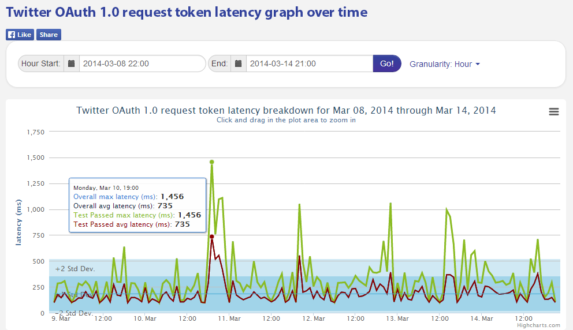Open the Granularity: Hour dropdown
Screen dimensions: 573x330
coord(444,64)
